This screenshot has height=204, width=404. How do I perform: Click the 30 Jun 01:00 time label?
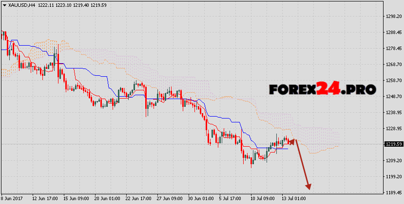[x=201, y=199]
